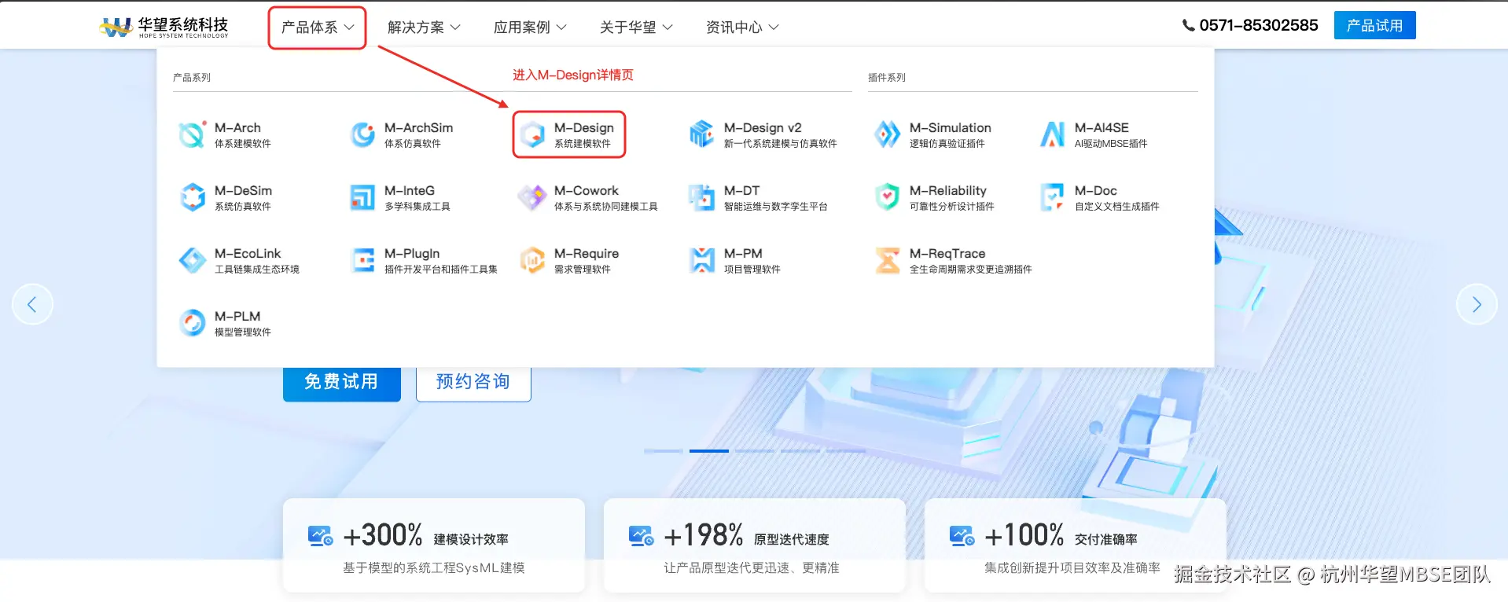Open M-Doc 自定义文档生成插件 link
Image resolution: width=1508 pixels, height=602 pixels.
pos(1099,197)
